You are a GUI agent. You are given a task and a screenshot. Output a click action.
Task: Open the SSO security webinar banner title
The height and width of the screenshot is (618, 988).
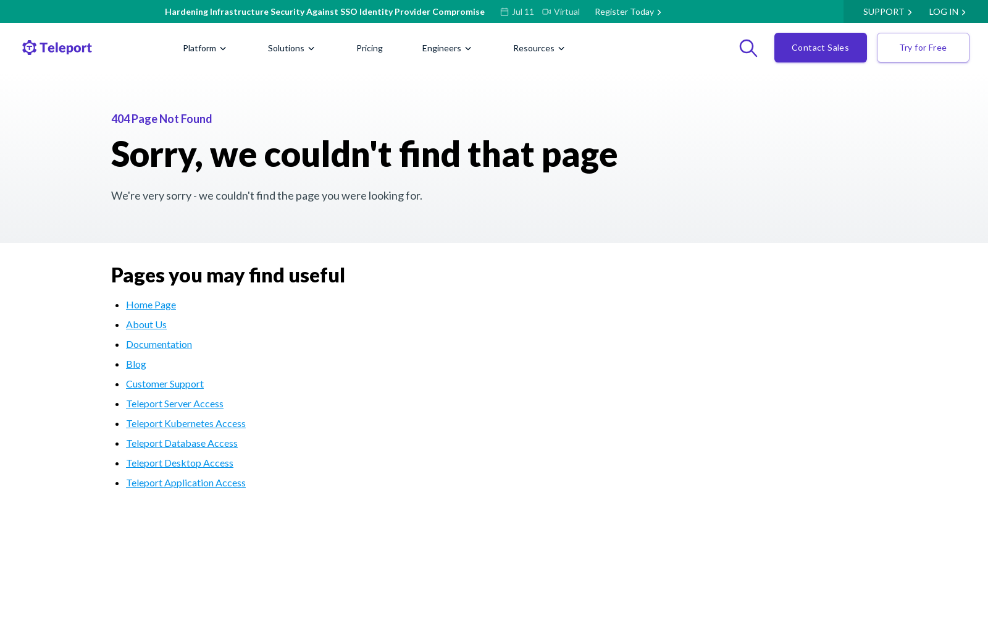325,12
